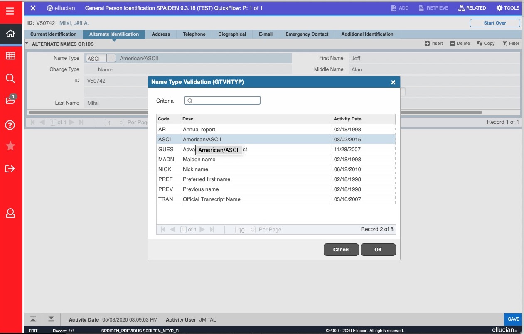Open the Related menu
The image size is (524, 334).
point(472,8)
